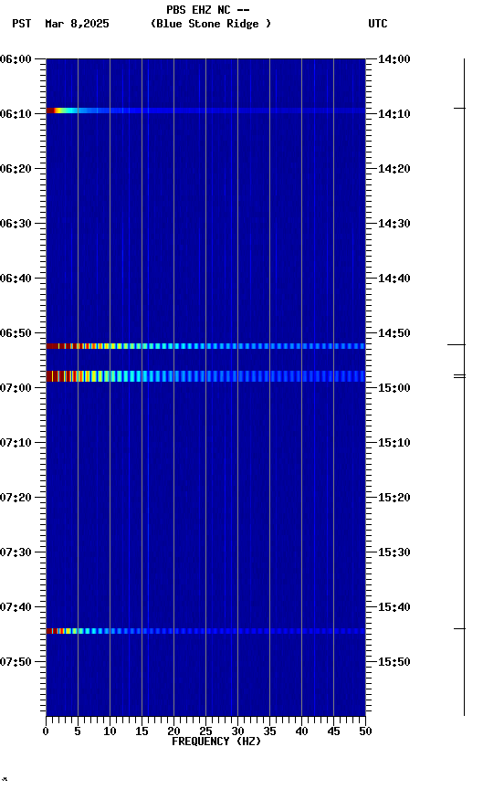Click the 14:00 UTC time label
Image resolution: width=504 pixels, height=789 pixels.
[x=394, y=59]
